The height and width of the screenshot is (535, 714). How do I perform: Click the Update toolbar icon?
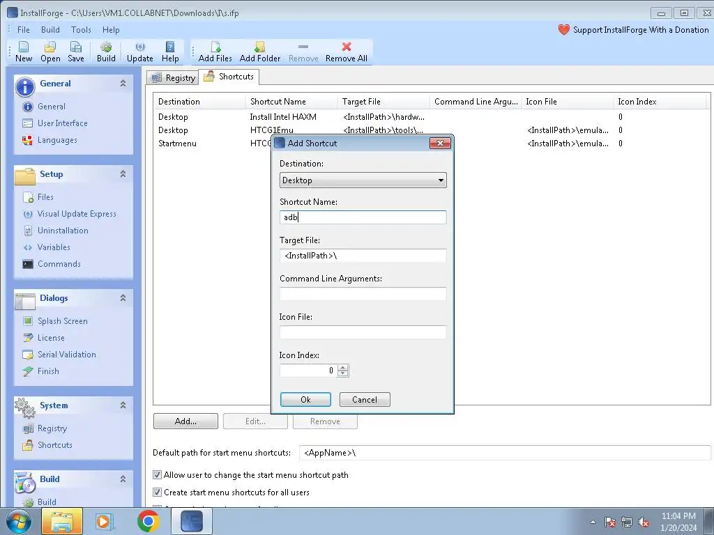tap(139, 52)
